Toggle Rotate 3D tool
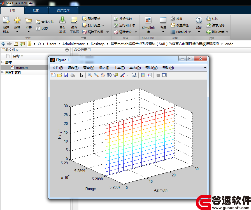 point(109,75)
